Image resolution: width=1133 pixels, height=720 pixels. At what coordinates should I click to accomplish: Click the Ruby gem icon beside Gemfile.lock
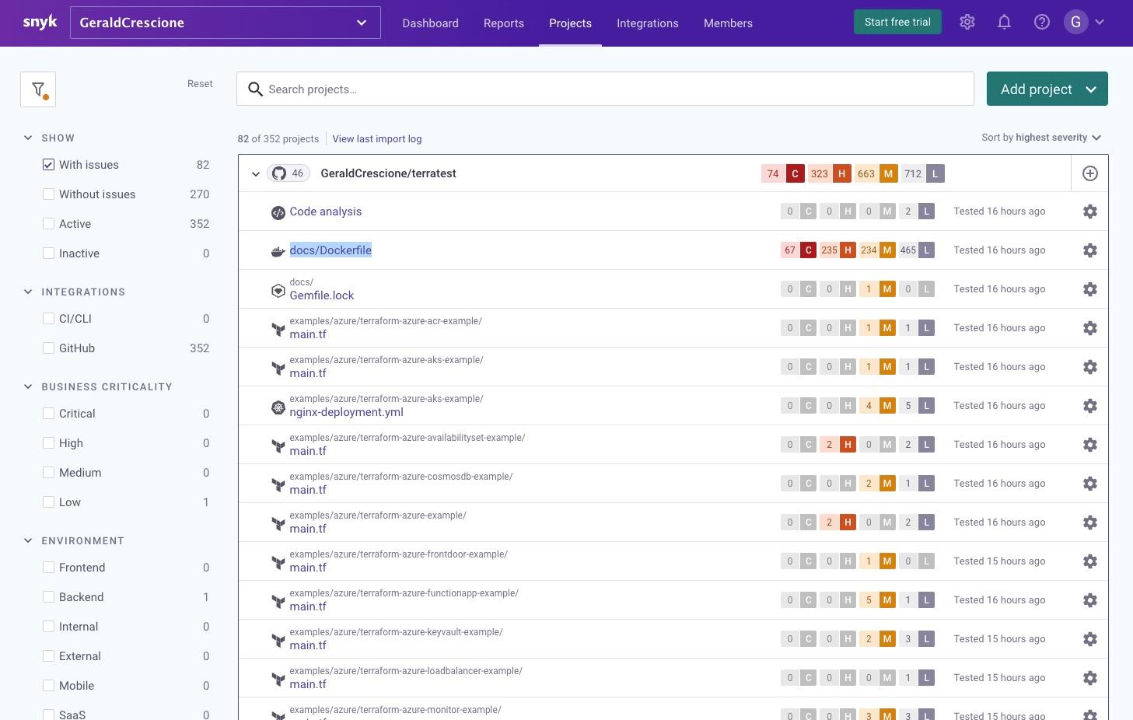click(x=278, y=290)
